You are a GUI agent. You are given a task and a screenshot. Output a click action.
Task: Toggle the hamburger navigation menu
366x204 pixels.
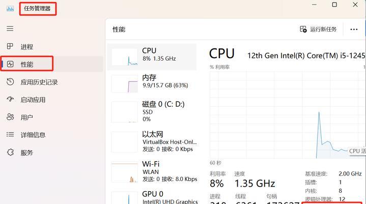click(10, 29)
